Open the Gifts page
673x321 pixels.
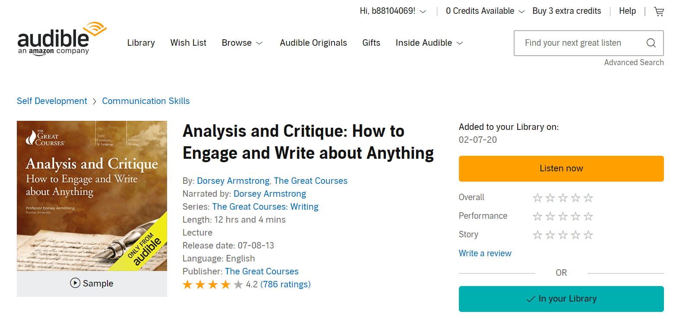(371, 43)
